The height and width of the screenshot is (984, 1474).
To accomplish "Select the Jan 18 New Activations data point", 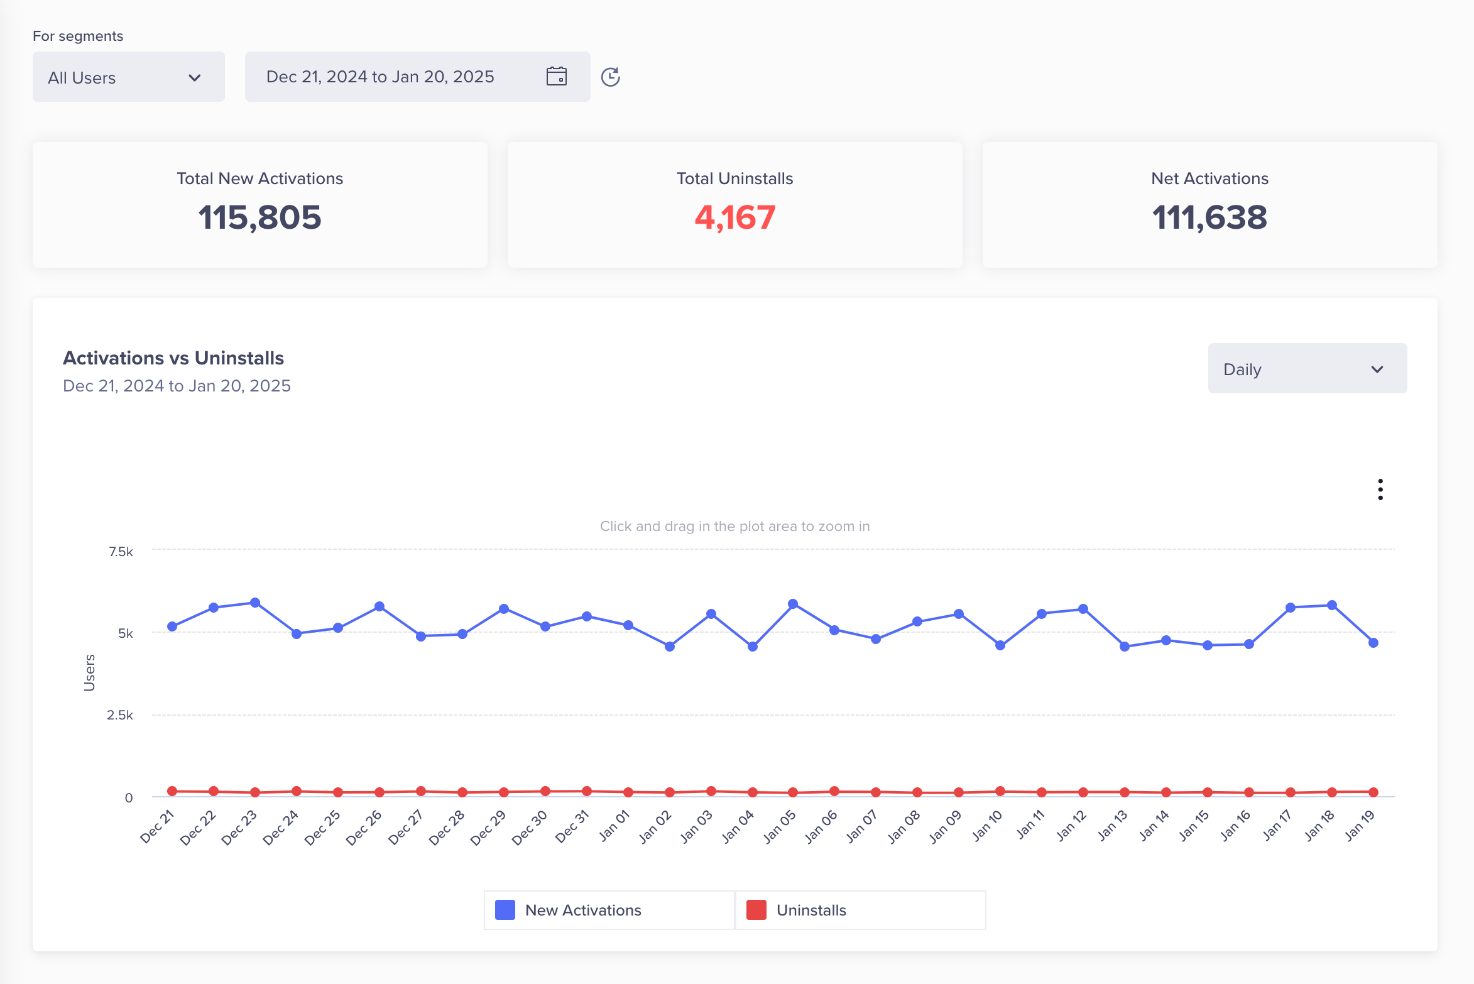I will [1332, 605].
